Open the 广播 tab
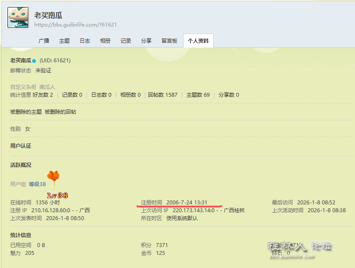355x268 pixels. click(44, 41)
